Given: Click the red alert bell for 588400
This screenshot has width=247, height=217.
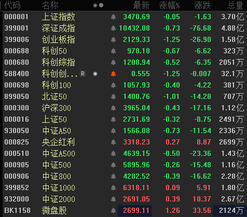Looking at the screenshot, I should [113, 74].
